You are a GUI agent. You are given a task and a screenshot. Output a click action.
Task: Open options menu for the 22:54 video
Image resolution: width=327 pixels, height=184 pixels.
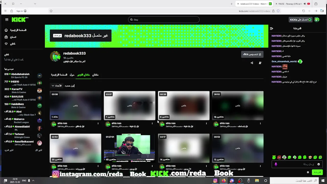pyautogui.click(x=98, y=166)
